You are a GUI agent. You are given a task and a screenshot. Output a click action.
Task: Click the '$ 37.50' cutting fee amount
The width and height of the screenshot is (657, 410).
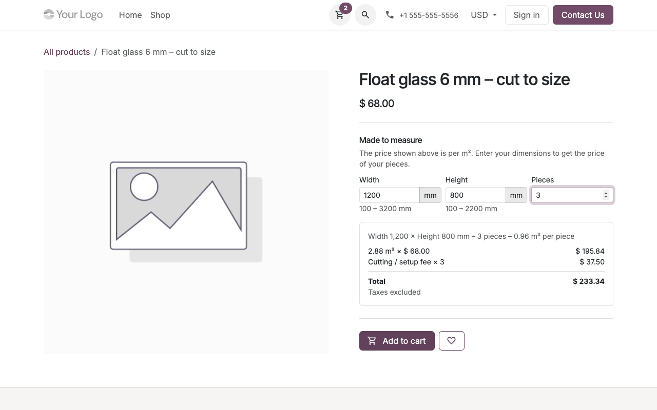coord(592,262)
